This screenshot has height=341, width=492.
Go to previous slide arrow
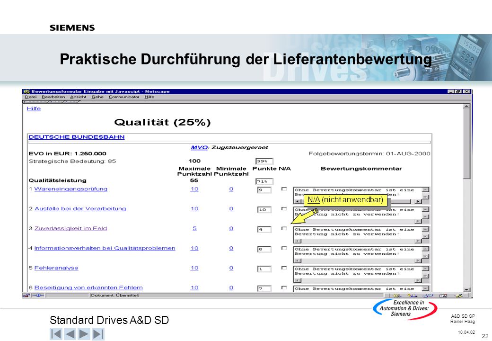click(x=70, y=334)
